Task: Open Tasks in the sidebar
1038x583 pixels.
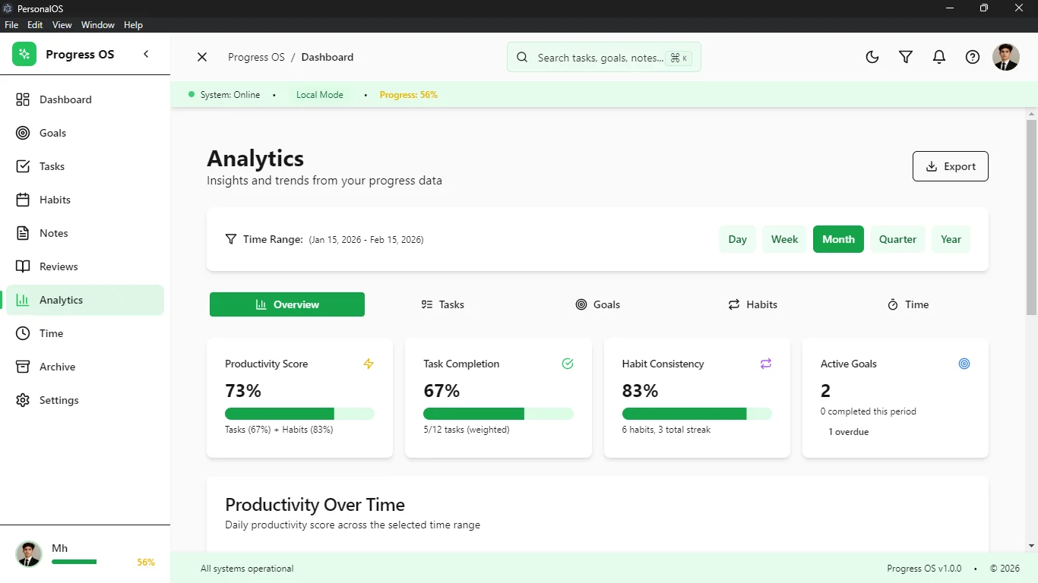Action: tap(85, 166)
